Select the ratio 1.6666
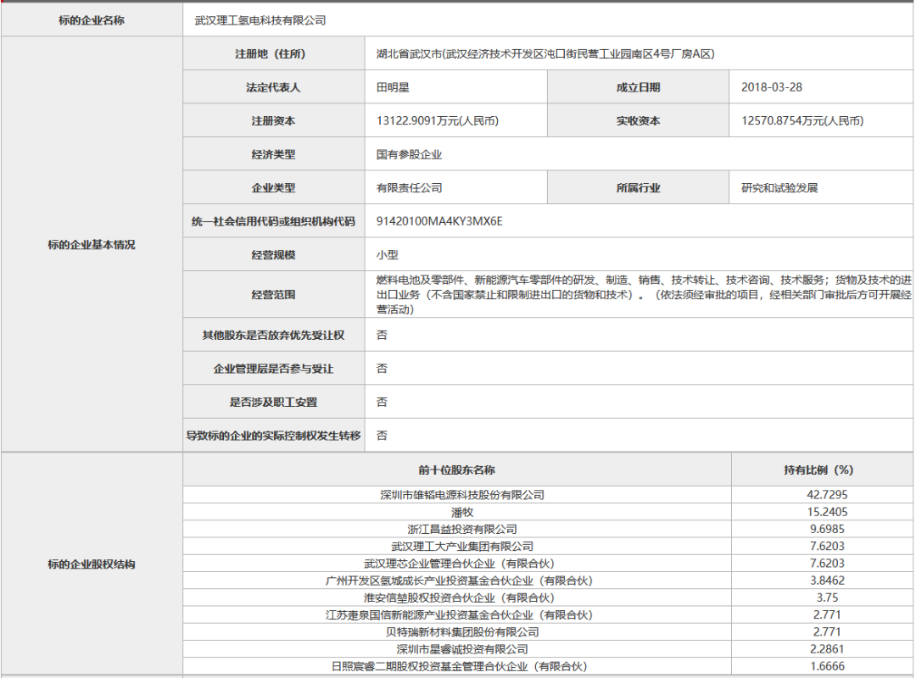This screenshot has height=678, width=916. click(827, 666)
